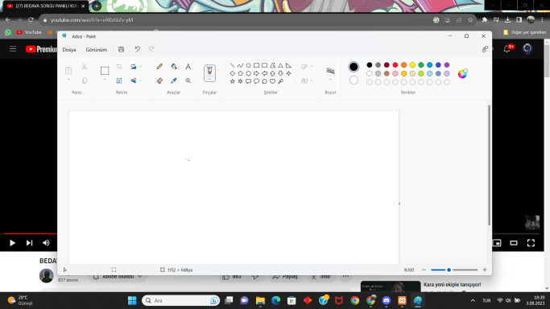Image resolution: width=550 pixels, height=309 pixels.
Task: Click YouTube next video button
Action: coord(30,243)
